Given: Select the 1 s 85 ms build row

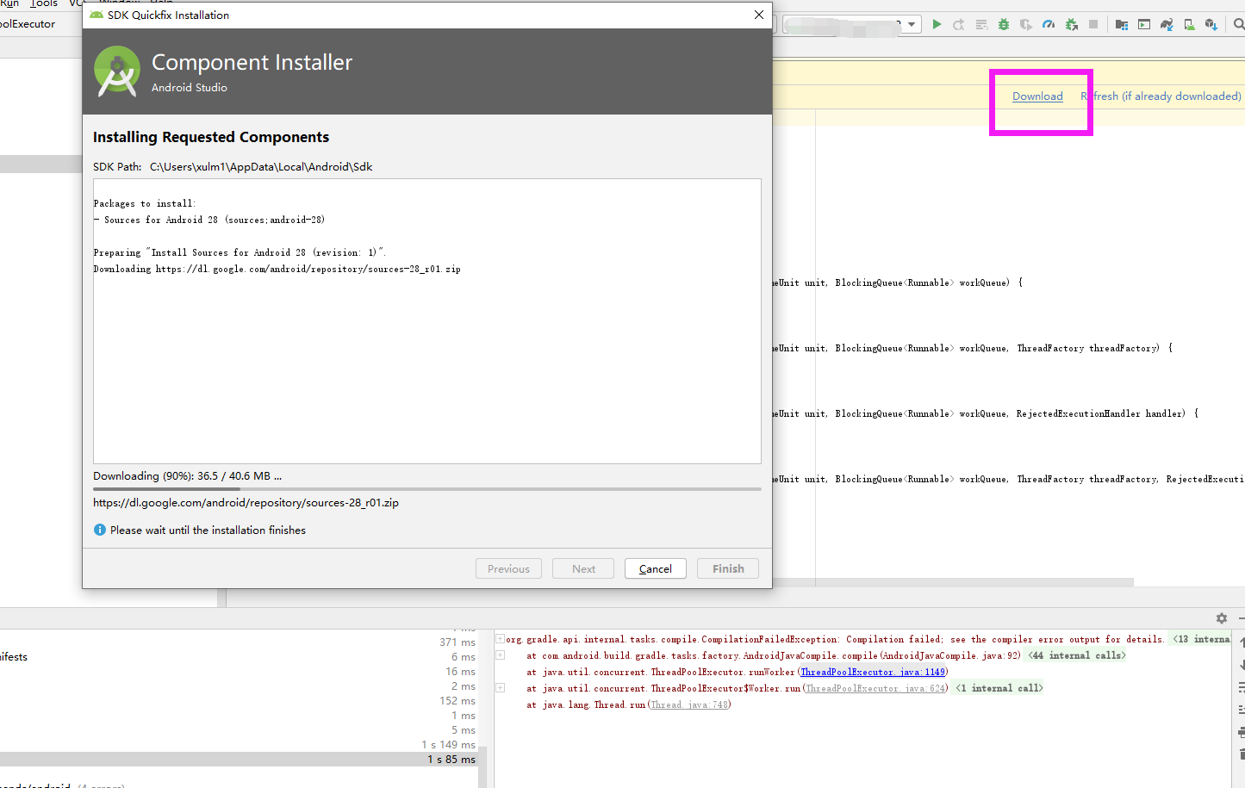Looking at the screenshot, I should tap(239, 759).
